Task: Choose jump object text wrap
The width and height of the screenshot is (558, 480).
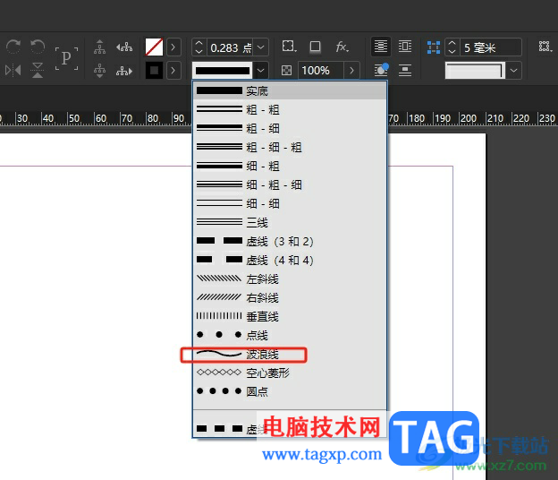Action: (x=405, y=70)
